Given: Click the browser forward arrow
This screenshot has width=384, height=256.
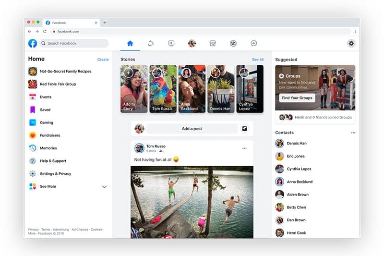Looking at the screenshot, I should [x=37, y=31].
